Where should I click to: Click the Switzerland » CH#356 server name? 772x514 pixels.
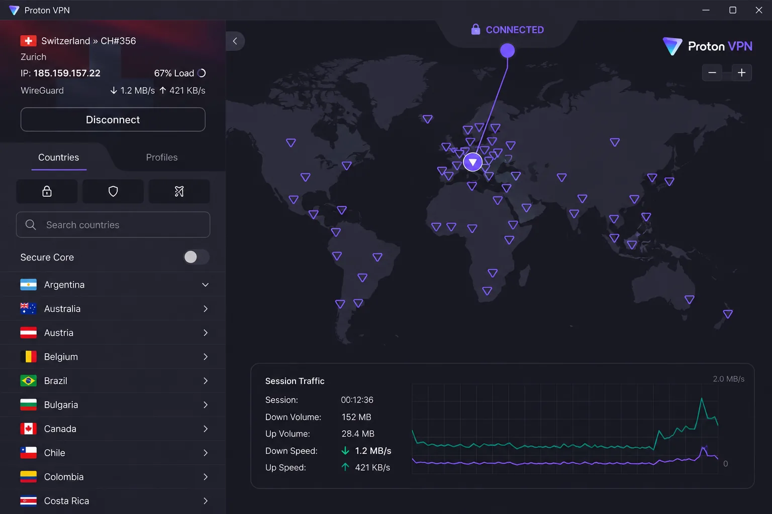click(x=88, y=41)
